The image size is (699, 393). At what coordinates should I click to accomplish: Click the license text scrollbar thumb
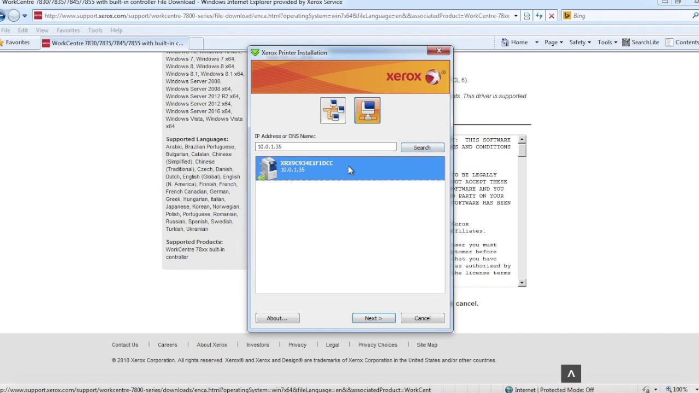[x=522, y=150]
